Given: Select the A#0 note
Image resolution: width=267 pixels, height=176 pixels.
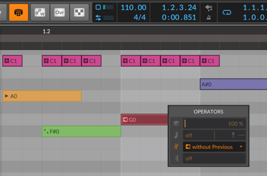Looking at the screenshot, I should click(x=234, y=84).
